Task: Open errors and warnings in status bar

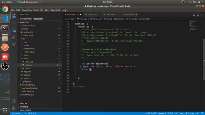Action: (x=32, y=113)
